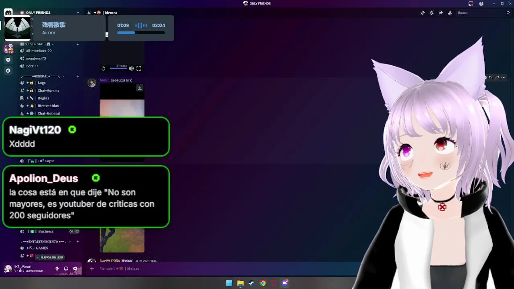This screenshot has height=289, width=514.
Task: Open the Reglas channel
Action: [50, 98]
